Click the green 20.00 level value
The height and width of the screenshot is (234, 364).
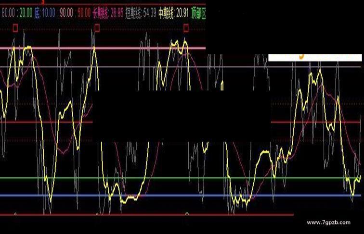pos(26,13)
